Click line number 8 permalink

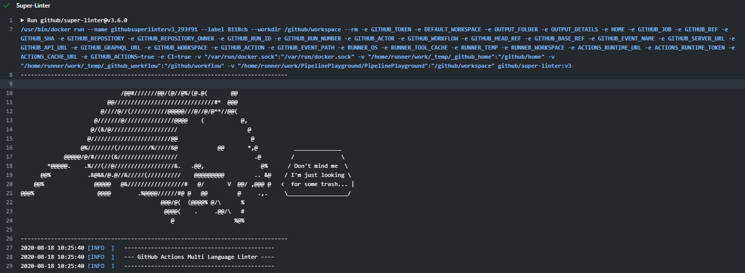(x=11, y=75)
